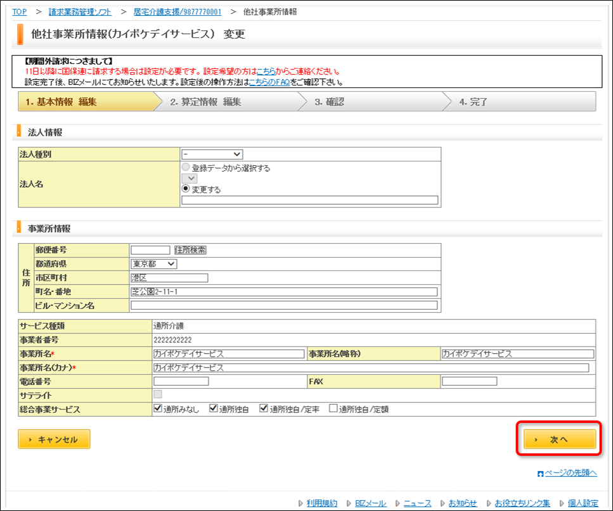Click the red-text こちら contact link
This screenshot has width=613, height=511.
266,72
